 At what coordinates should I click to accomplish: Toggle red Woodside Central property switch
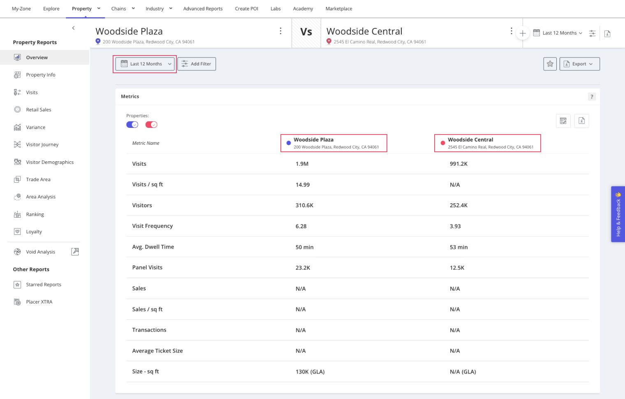click(151, 125)
